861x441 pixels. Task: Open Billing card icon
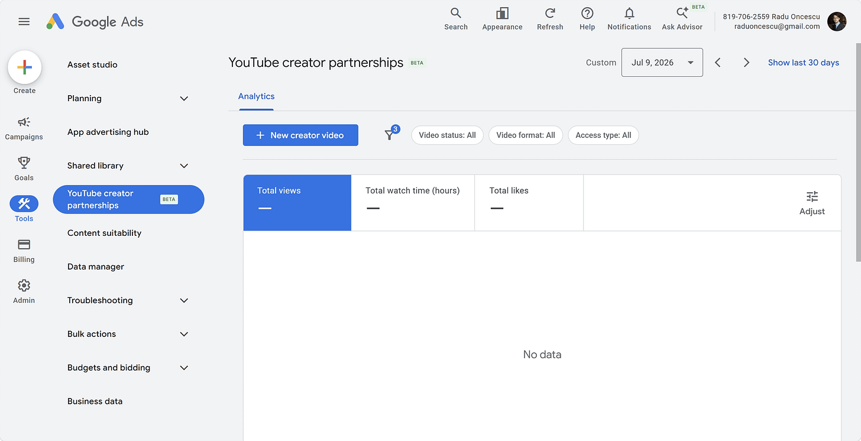coord(24,251)
